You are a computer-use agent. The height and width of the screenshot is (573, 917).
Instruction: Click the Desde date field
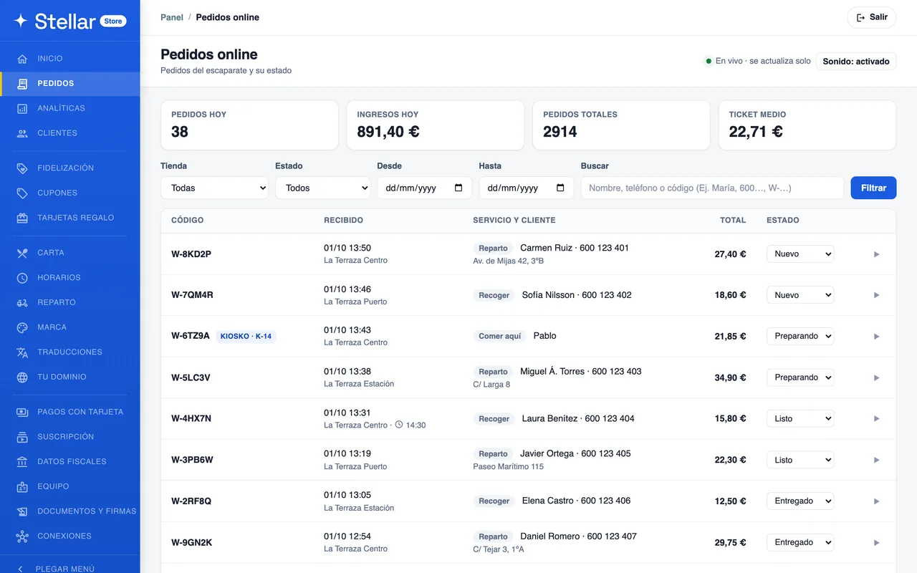(x=424, y=188)
